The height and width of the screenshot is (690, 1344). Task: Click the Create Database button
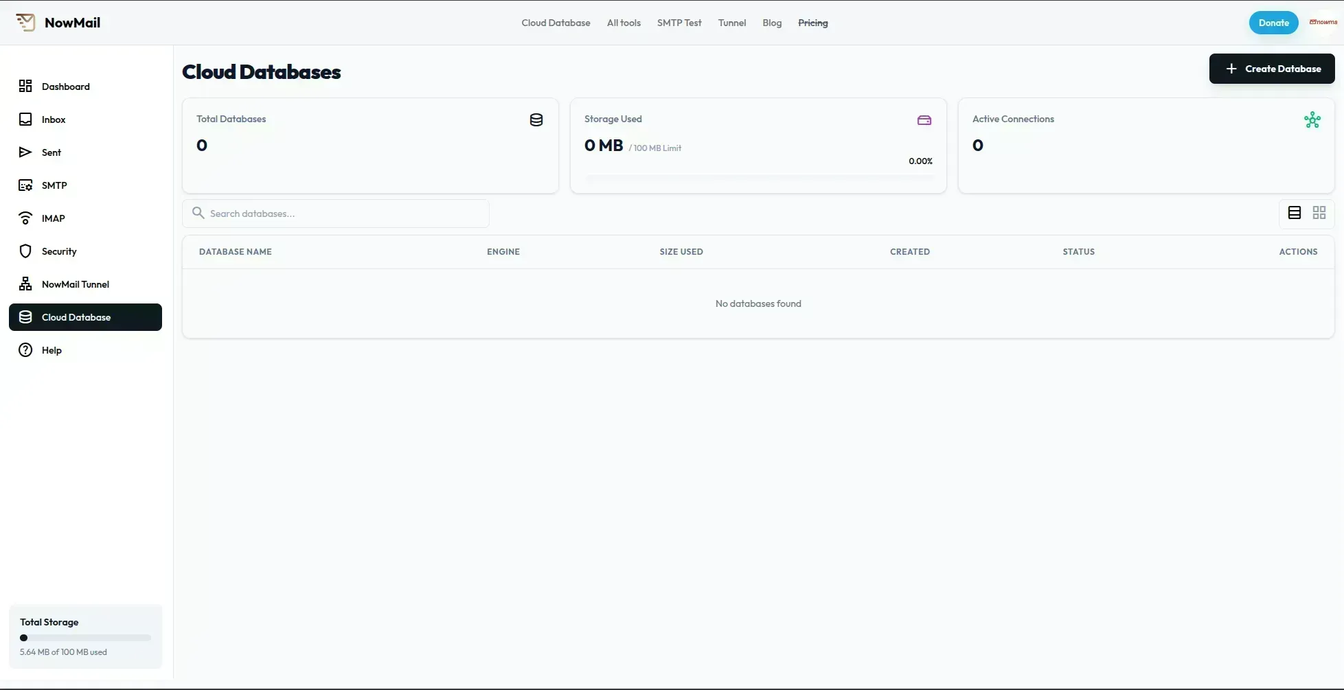click(1271, 69)
